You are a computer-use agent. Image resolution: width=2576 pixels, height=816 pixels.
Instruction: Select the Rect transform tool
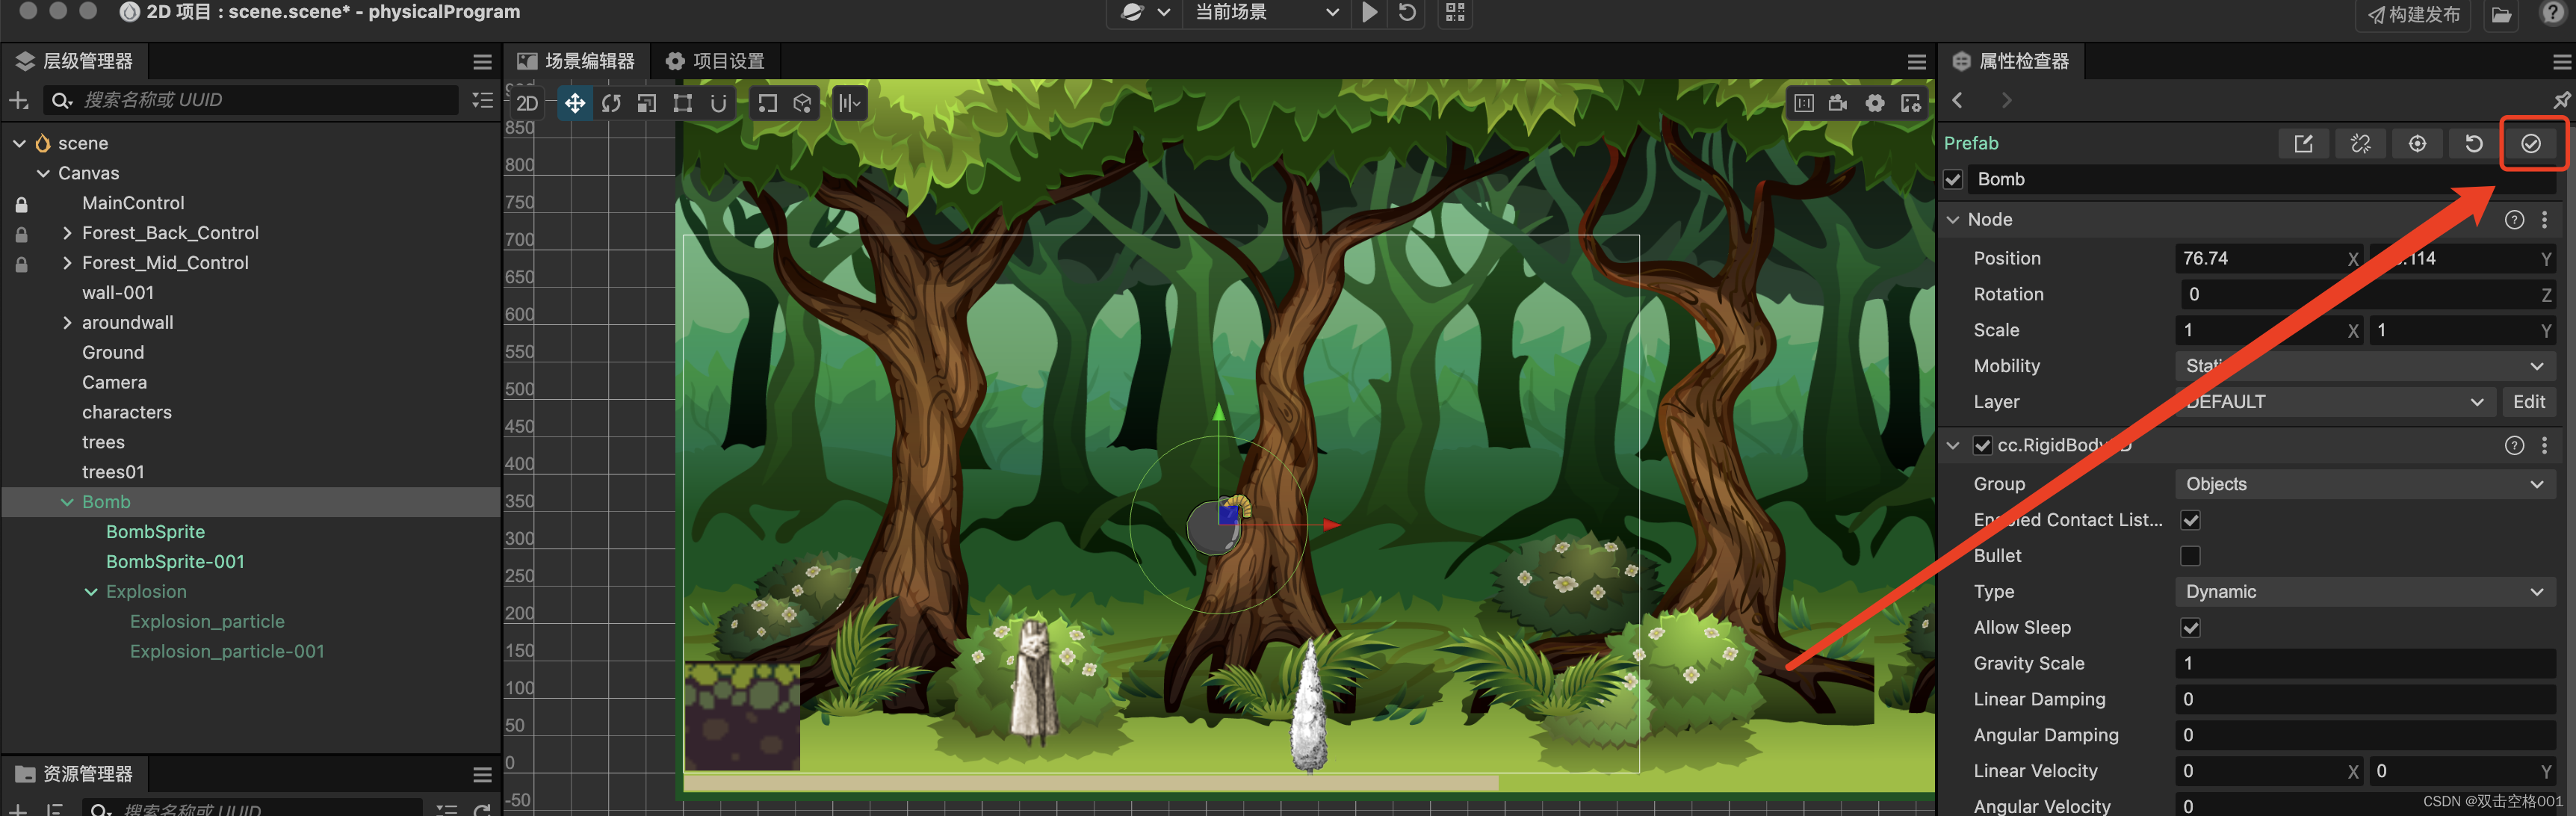pyautogui.click(x=682, y=103)
